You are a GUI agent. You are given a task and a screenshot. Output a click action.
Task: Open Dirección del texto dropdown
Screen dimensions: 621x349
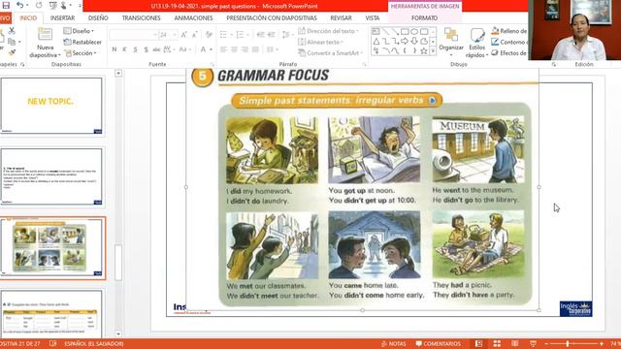click(329, 30)
